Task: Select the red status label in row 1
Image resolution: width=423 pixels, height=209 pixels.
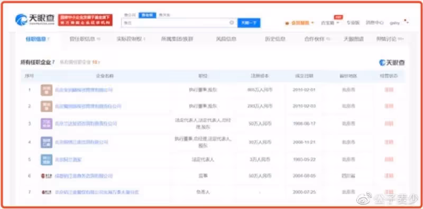Action: (389, 90)
